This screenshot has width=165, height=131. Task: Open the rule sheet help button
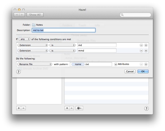pos(18,72)
